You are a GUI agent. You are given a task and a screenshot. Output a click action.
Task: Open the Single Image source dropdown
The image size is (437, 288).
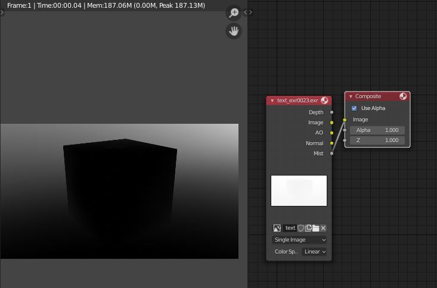[x=299, y=240]
